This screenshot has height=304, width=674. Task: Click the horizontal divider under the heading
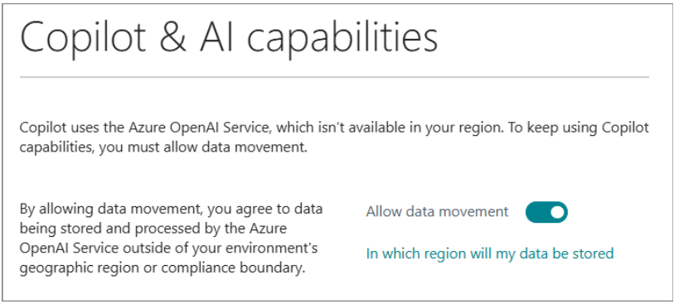click(x=334, y=77)
